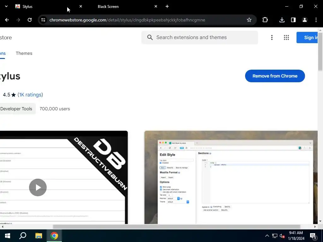Close the Stylus tab
The height and width of the screenshot is (242, 323).
click(x=81, y=6)
